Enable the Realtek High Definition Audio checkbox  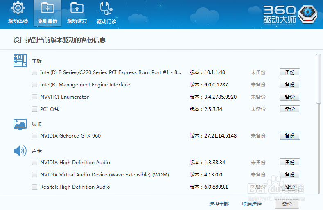click(x=35, y=187)
